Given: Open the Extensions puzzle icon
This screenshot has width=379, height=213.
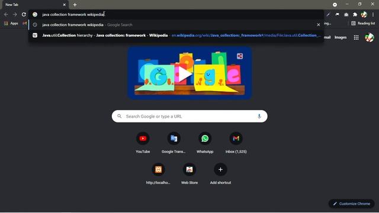Looking at the screenshot, I should [x=355, y=14].
